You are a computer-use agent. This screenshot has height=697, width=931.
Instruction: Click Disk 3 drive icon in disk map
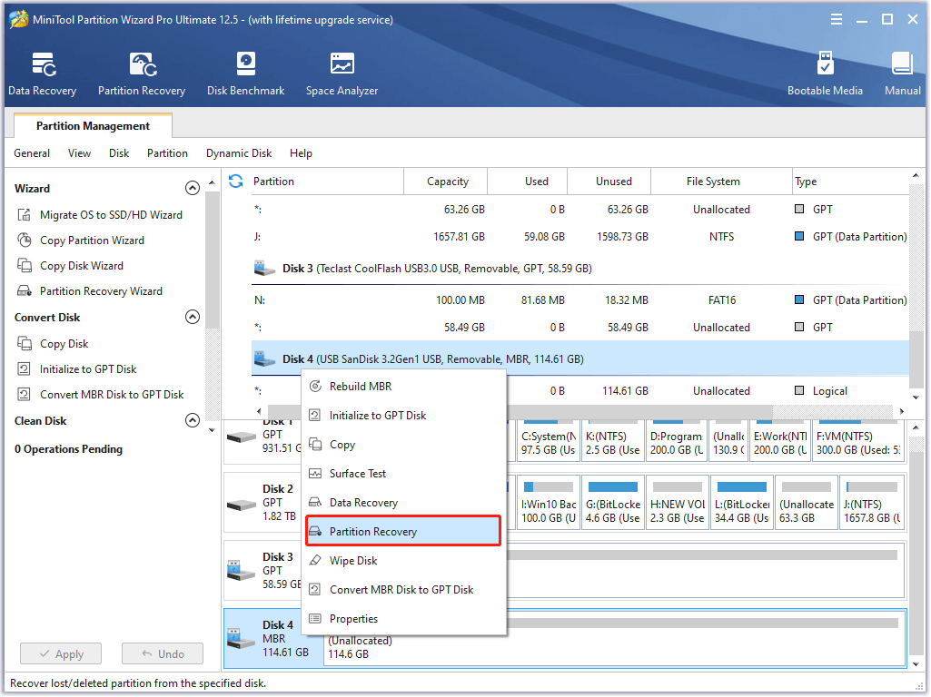pyautogui.click(x=241, y=571)
